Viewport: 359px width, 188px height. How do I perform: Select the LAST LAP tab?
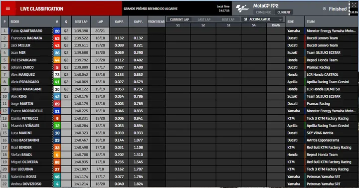204,19
